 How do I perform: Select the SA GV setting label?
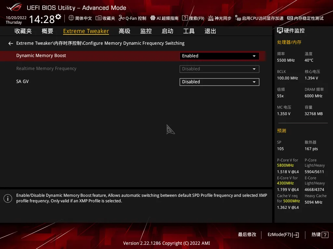22,81
